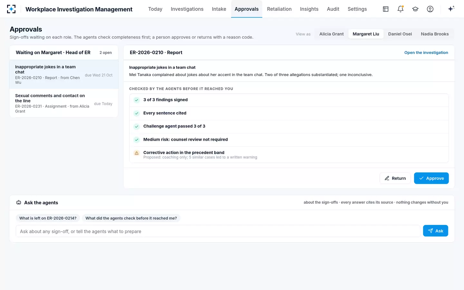Screen dimensions: 464x290
Task: View as Alicia Grant
Action: (x=332, y=34)
